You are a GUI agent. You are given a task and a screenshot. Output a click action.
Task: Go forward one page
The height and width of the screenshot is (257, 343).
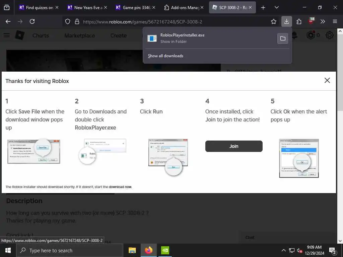point(20,21)
